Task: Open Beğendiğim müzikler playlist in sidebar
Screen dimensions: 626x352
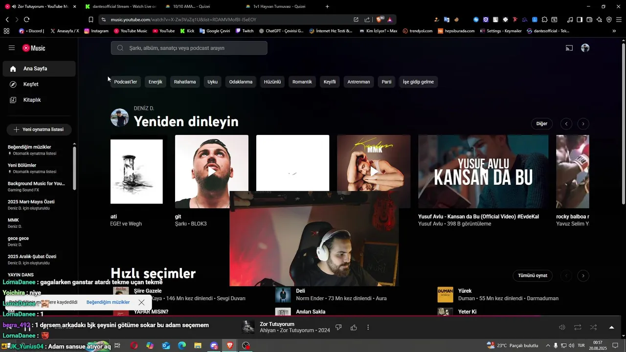Action: [x=37, y=150]
